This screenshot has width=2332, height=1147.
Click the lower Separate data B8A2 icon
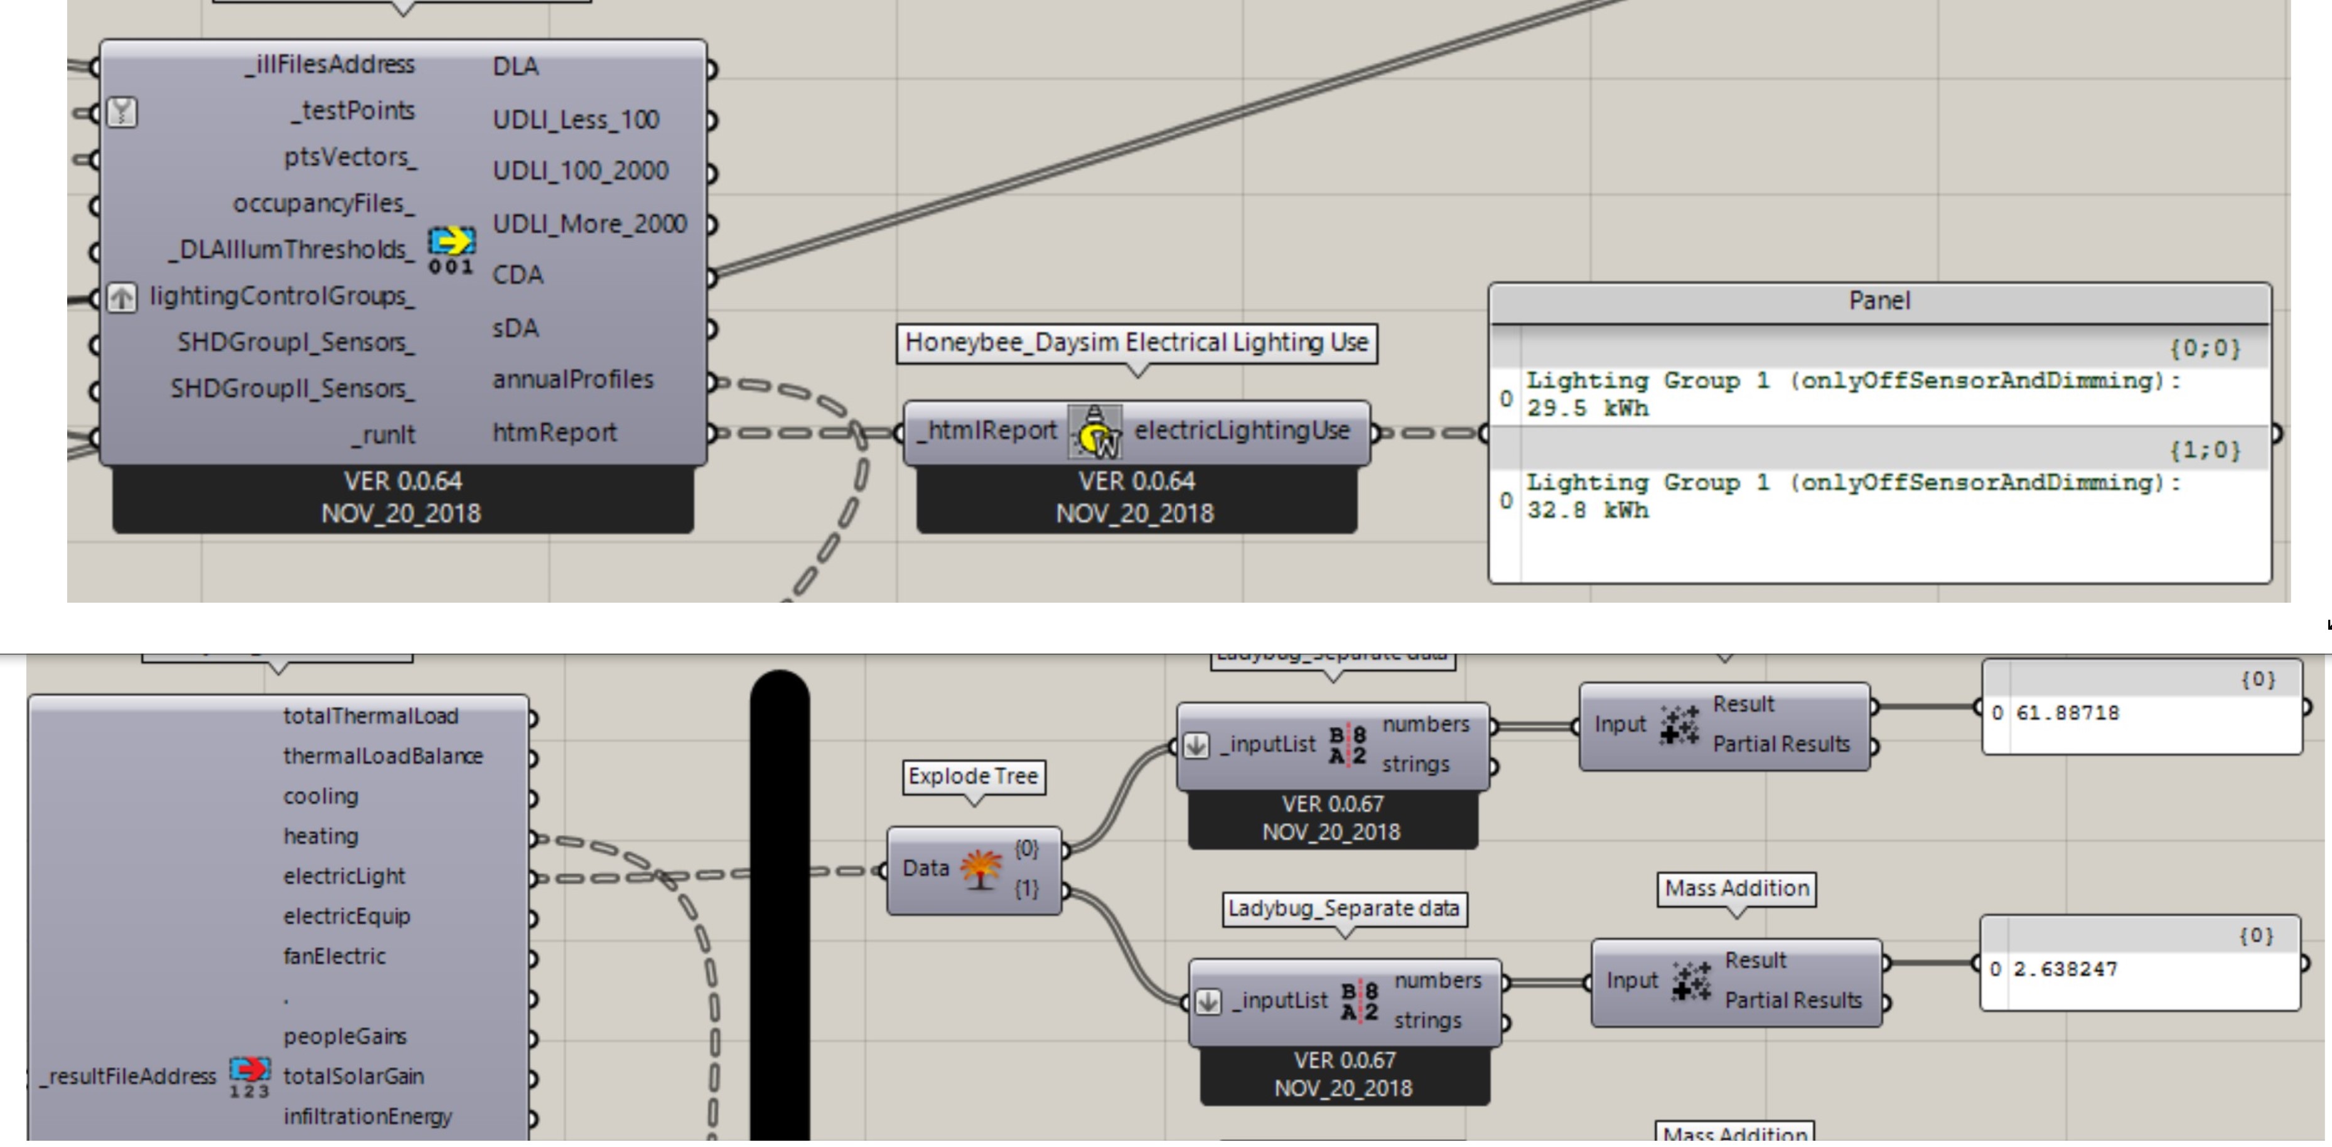coord(1360,1001)
